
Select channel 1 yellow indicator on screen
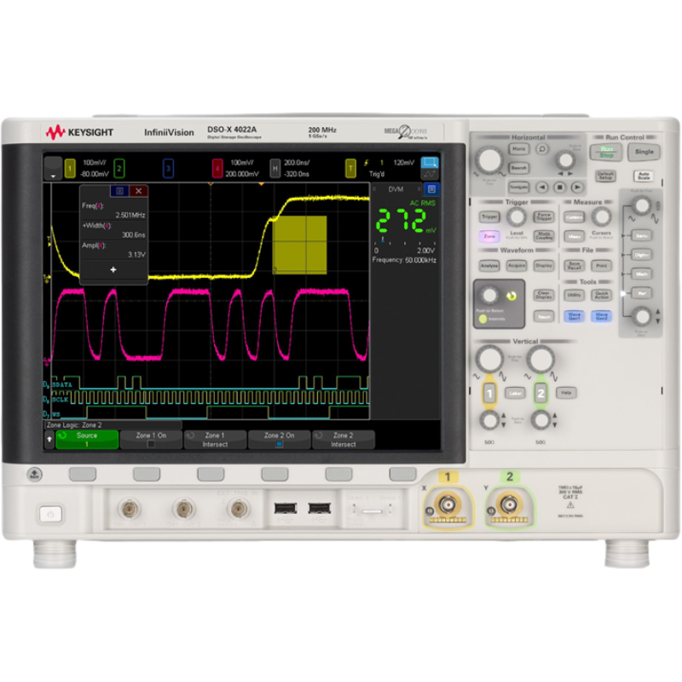pos(70,168)
